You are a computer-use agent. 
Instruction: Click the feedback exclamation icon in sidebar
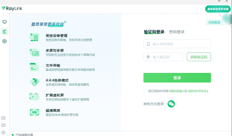click(3, 125)
